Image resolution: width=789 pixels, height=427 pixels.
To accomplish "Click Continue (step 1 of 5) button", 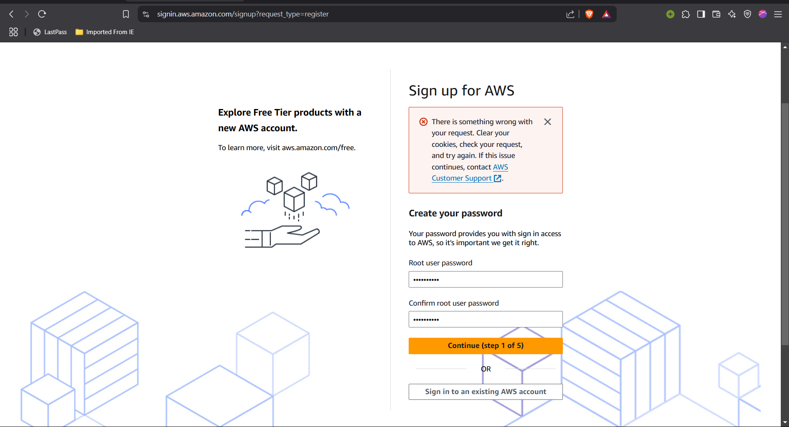I will [486, 346].
